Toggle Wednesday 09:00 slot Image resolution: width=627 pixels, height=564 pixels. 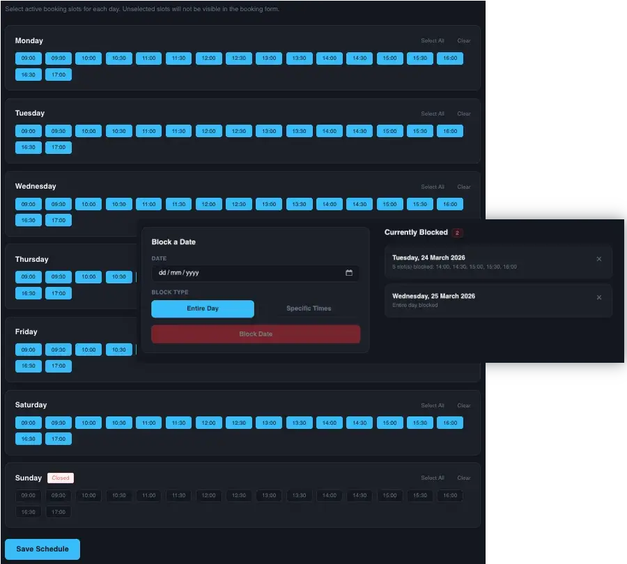pyautogui.click(x=29, y=204)
